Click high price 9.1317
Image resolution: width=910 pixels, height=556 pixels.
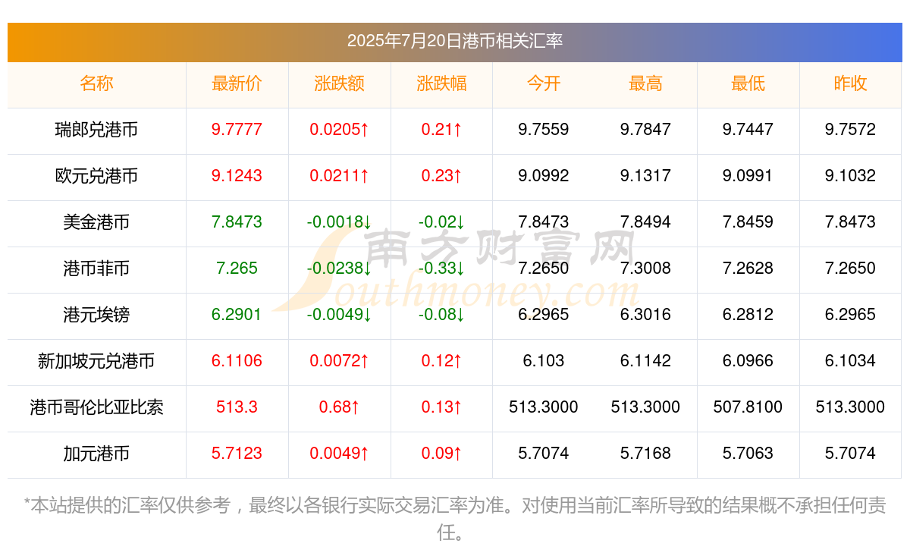645,176
